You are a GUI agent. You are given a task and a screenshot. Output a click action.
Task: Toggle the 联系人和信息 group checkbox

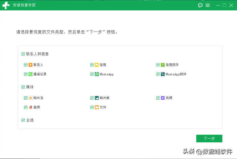click(23, 54)
